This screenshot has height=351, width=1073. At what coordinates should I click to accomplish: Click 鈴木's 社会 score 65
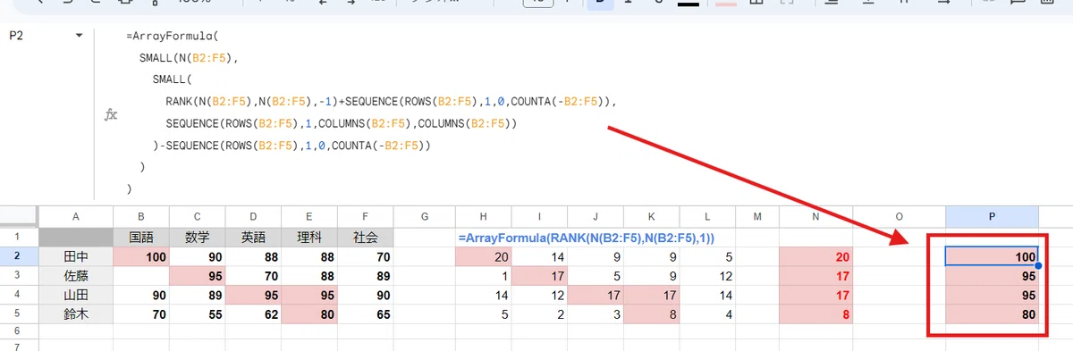[365, 313]
